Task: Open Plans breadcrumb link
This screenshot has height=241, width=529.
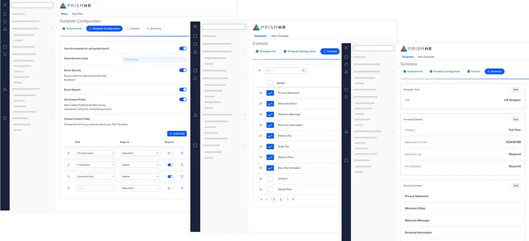Action: 64,14
